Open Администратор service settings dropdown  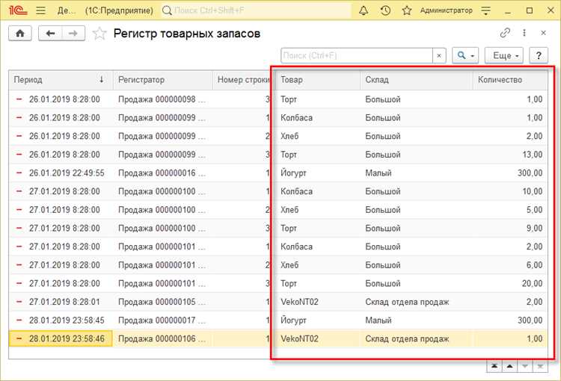tap(485, 10)
